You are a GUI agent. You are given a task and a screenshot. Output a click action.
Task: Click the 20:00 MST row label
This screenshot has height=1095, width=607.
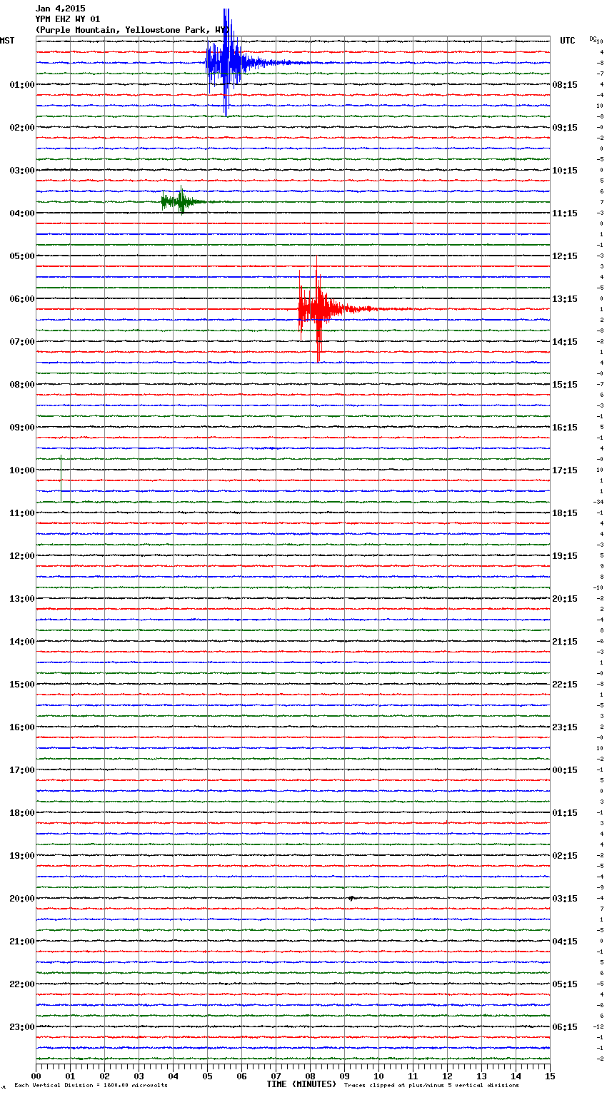click(22, 898)
